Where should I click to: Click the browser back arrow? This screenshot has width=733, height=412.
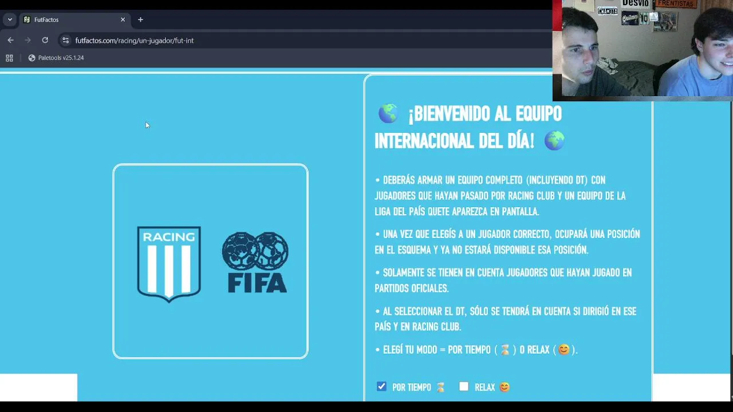point(10,40)
